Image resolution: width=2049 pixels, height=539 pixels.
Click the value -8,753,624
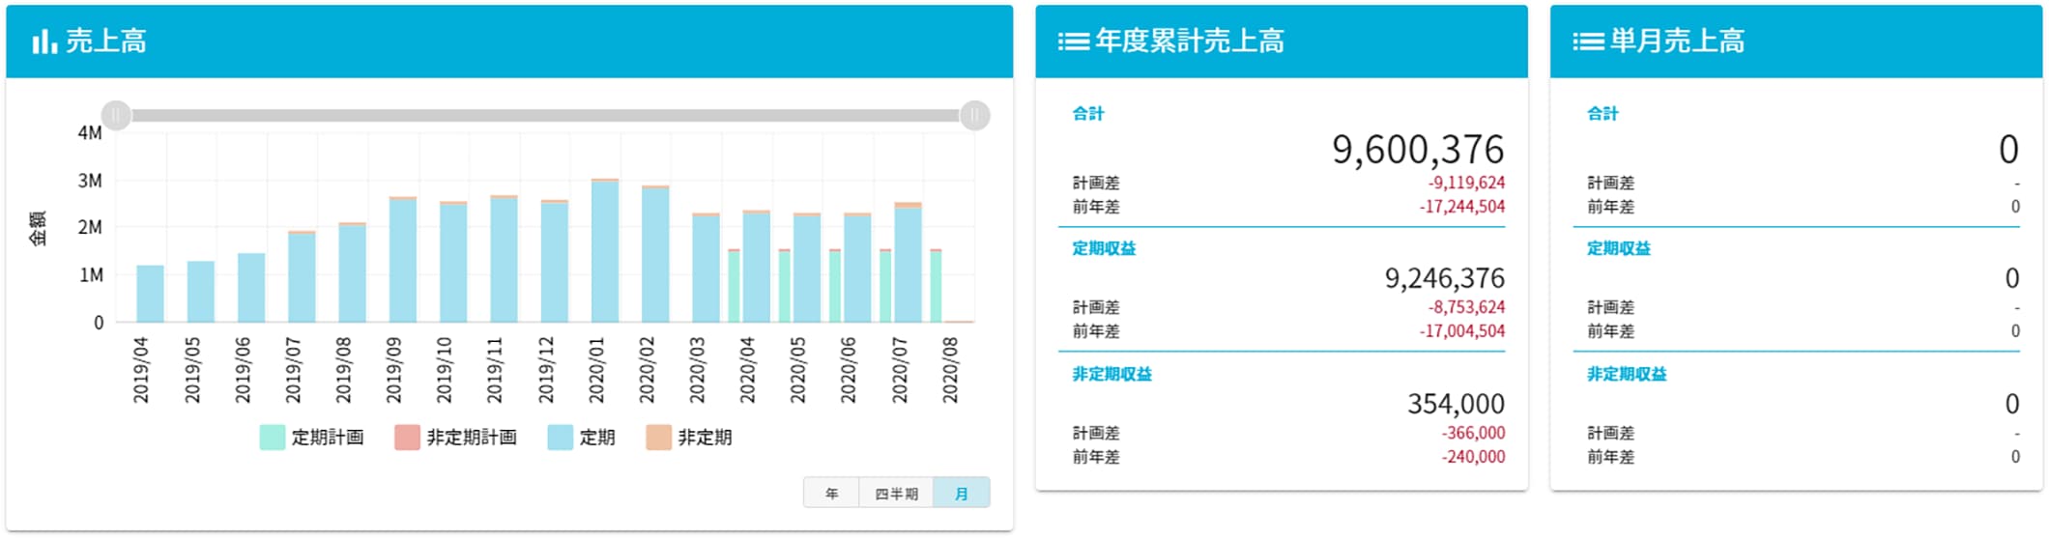click(1466, 307)
